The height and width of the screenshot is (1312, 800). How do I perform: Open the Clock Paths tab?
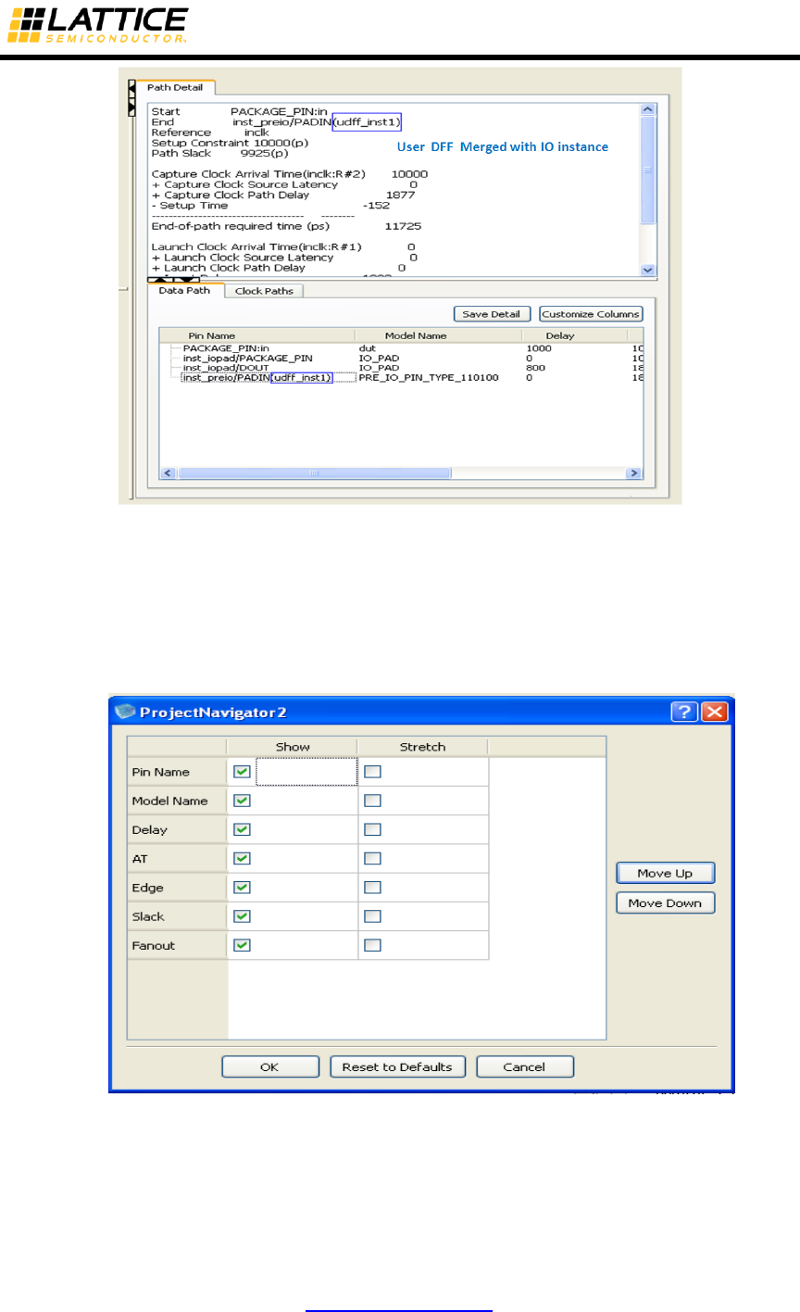[x=264, y=291]
